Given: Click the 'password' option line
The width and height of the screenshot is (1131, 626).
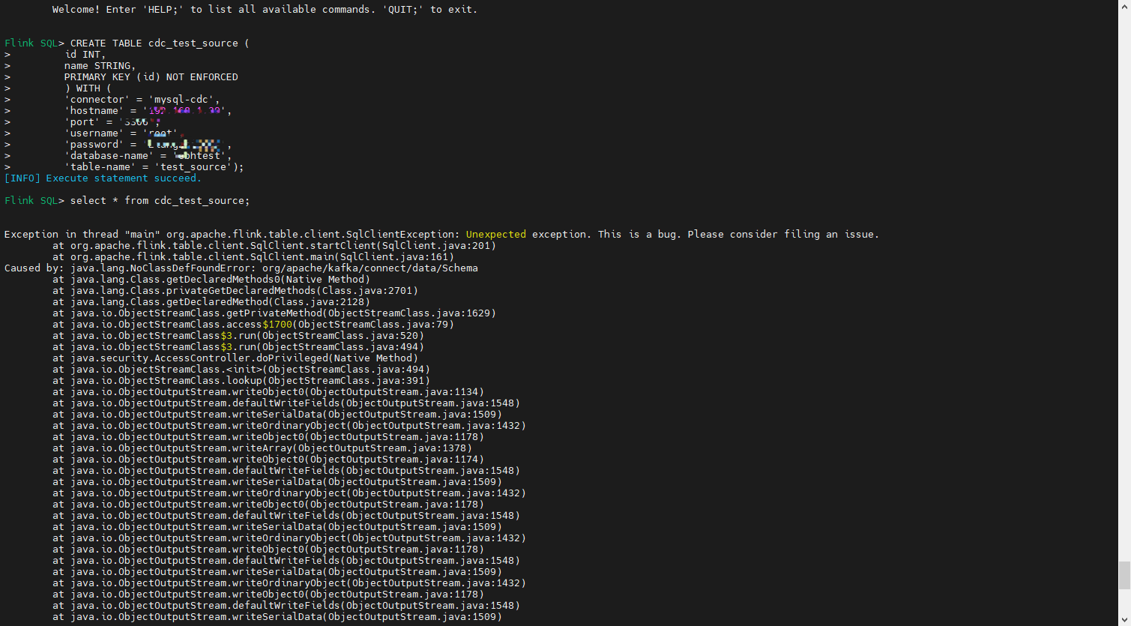Looking at the screenshot, I should coord(148,145).
